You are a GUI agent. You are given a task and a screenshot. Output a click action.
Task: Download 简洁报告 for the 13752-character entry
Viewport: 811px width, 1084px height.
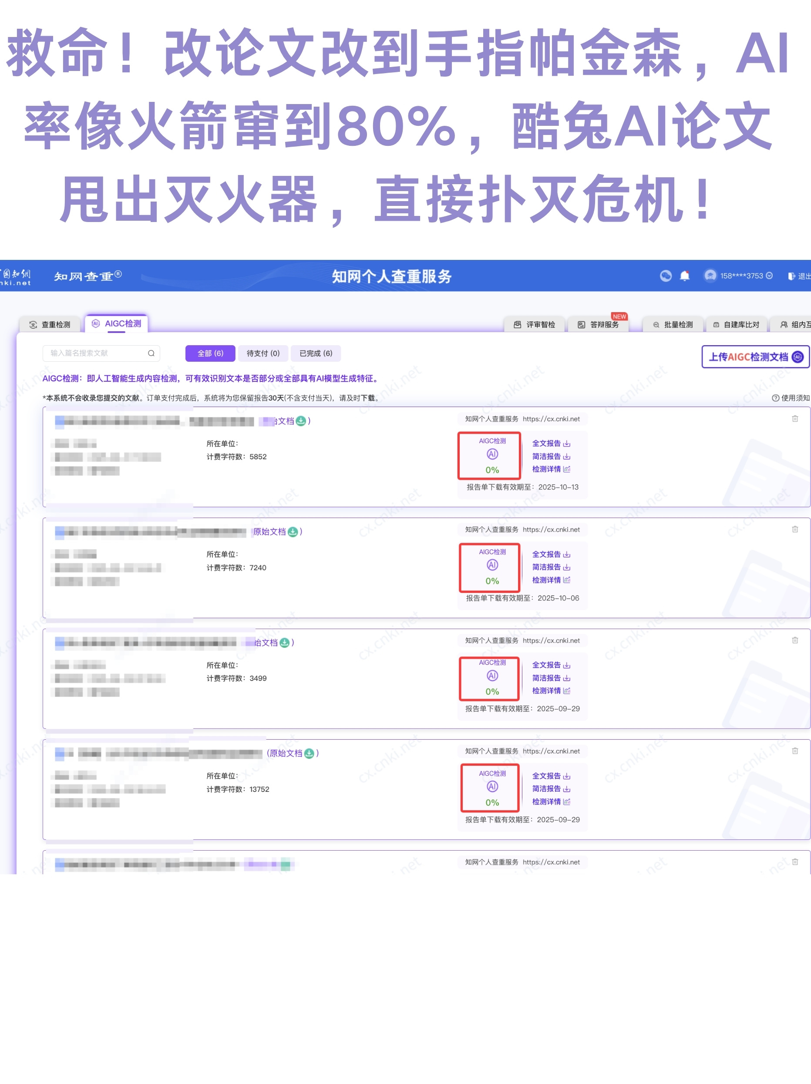[x=551, y=788]
